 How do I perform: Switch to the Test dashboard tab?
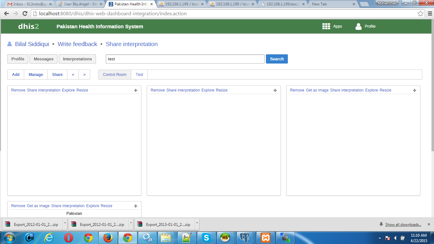pyautogui.click(x=139, y=75)
